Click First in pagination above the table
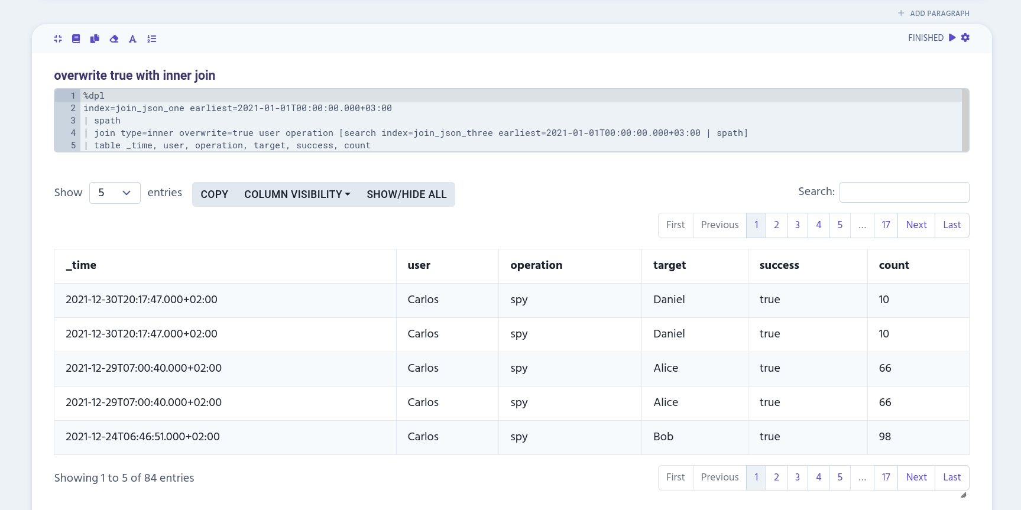 click(x=676, y=225)
